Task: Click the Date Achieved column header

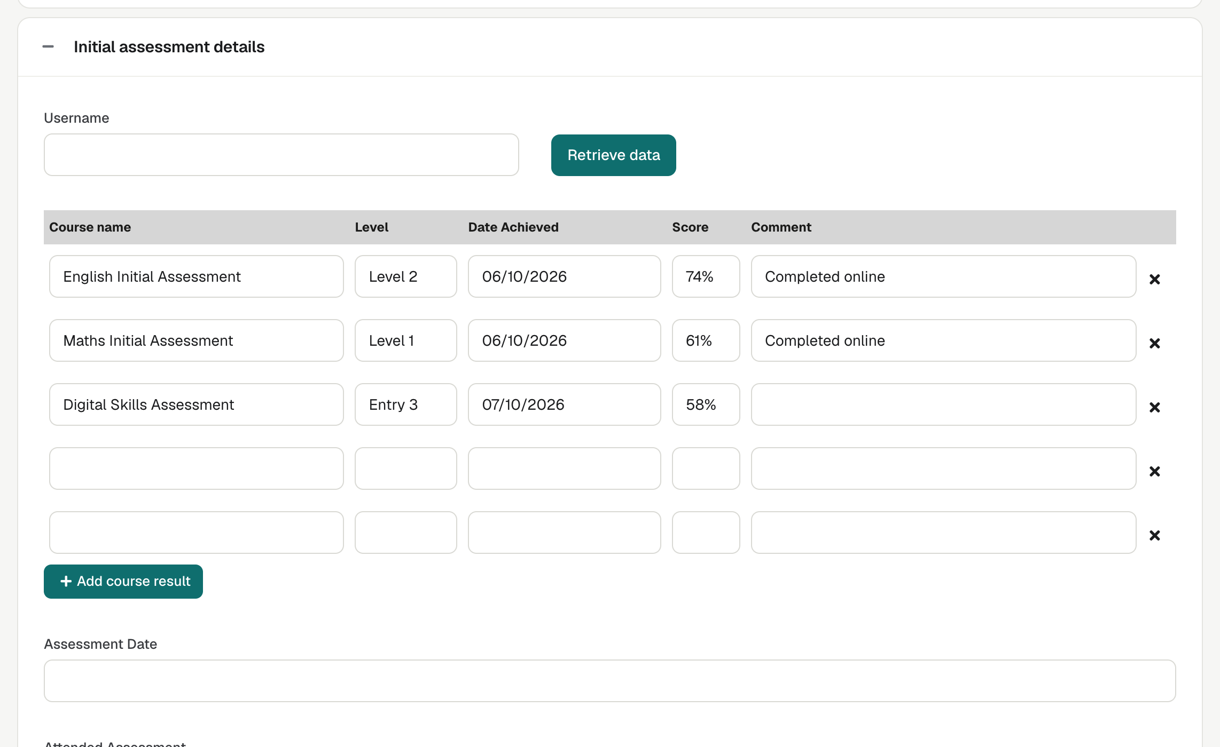Action: 513,227
